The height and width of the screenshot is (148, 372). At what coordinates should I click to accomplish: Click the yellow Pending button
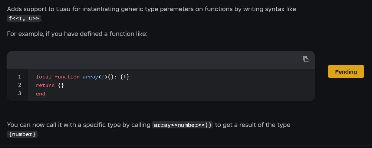pos(346,72)
